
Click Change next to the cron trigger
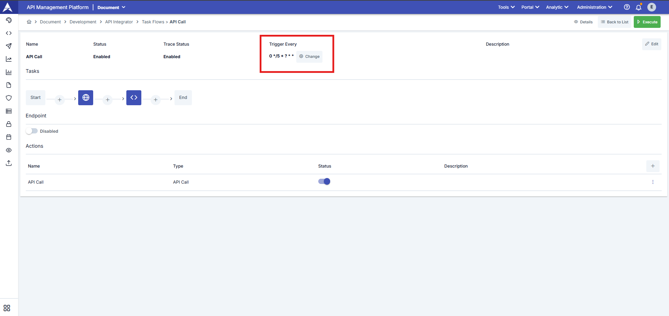pos(309,56)
